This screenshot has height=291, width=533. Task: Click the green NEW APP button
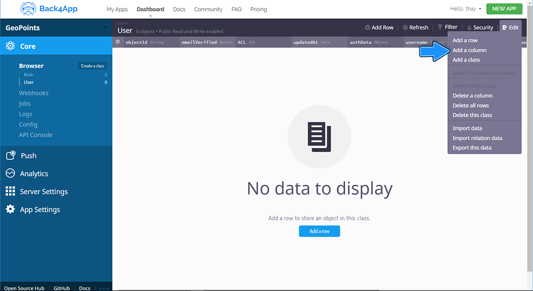(505, 9)
